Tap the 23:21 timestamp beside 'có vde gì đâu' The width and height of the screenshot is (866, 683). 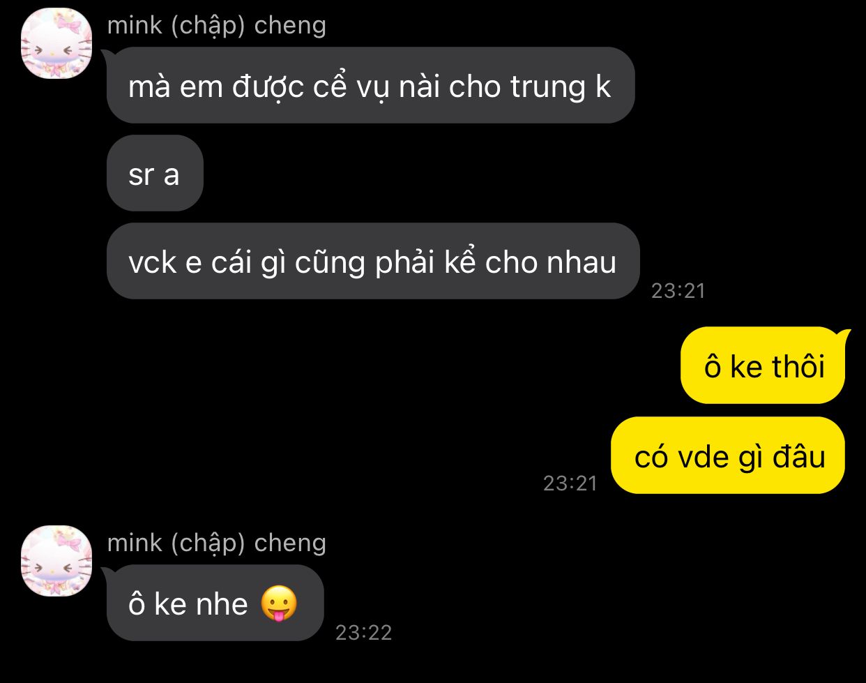tap(570, 483)
